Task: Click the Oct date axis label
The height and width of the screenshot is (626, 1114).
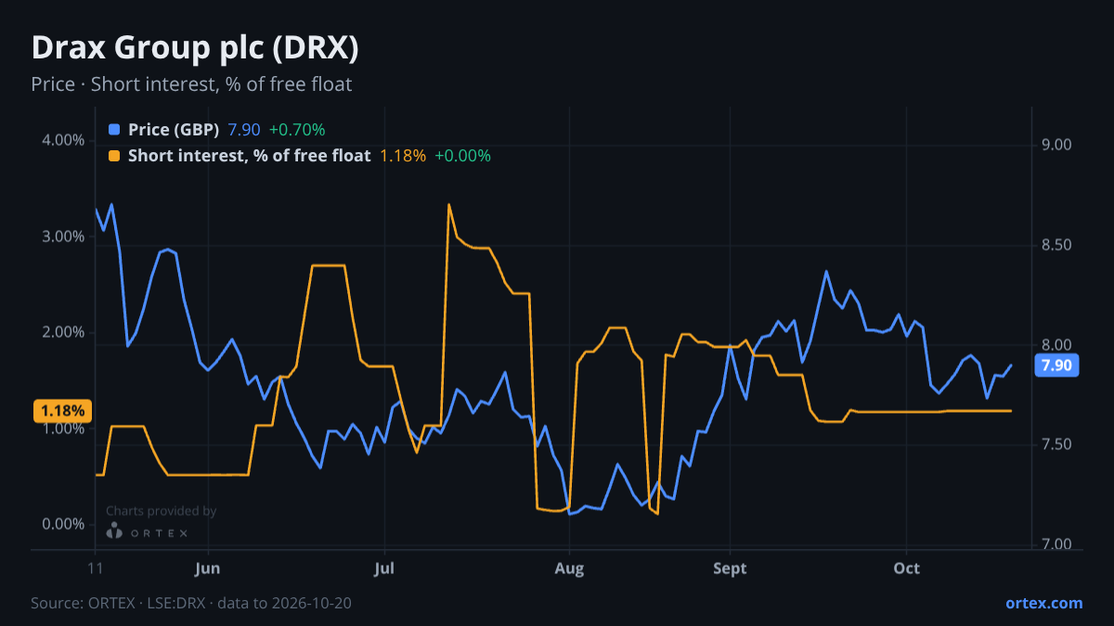Action: 906,568
